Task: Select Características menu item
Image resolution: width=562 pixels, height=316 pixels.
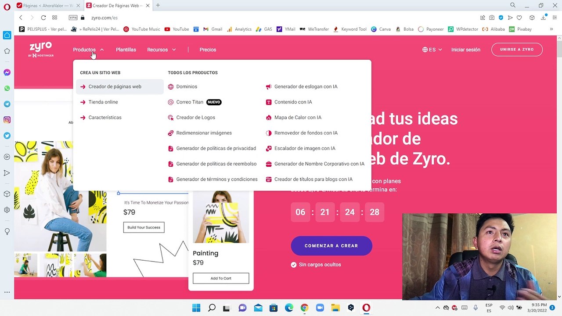Action: pos(105,117)
